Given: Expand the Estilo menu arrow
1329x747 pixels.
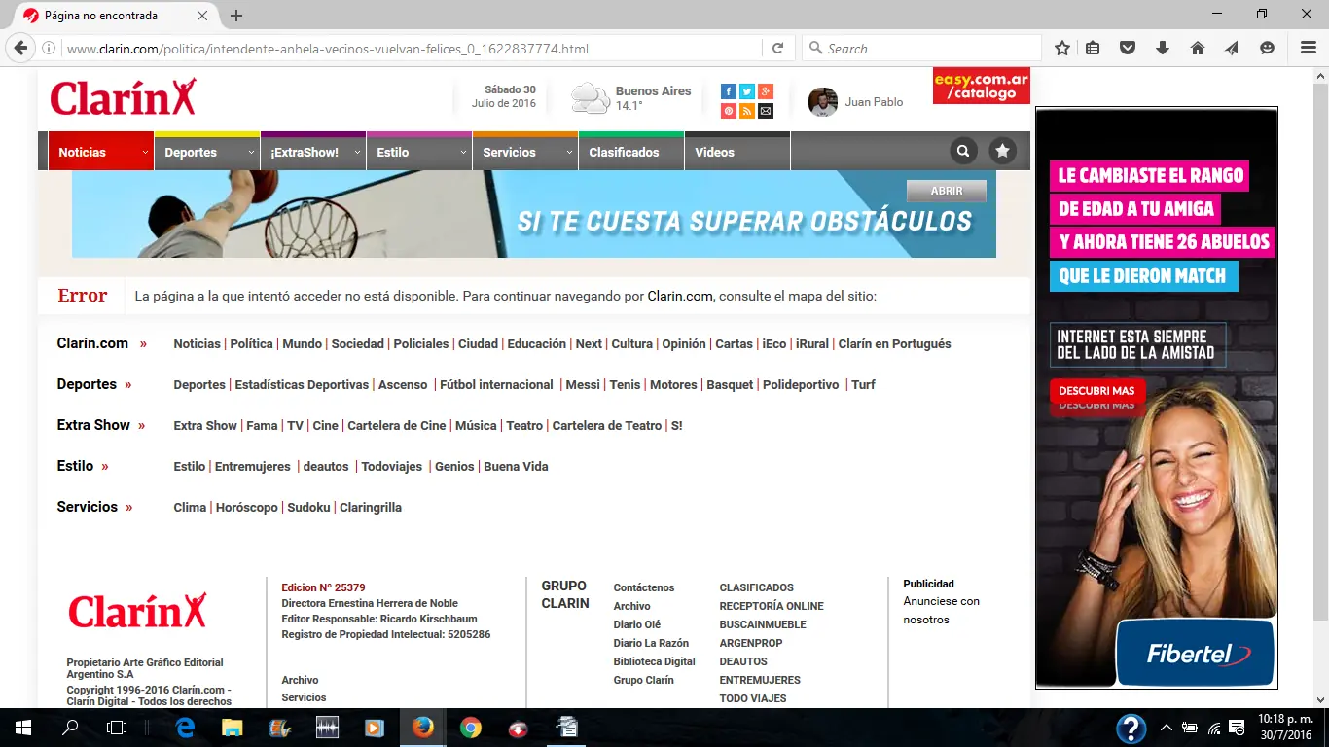Looking at the screenshot, I should click(463, 153).
